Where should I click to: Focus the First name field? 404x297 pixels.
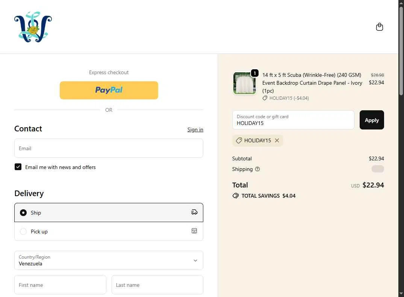60,285
